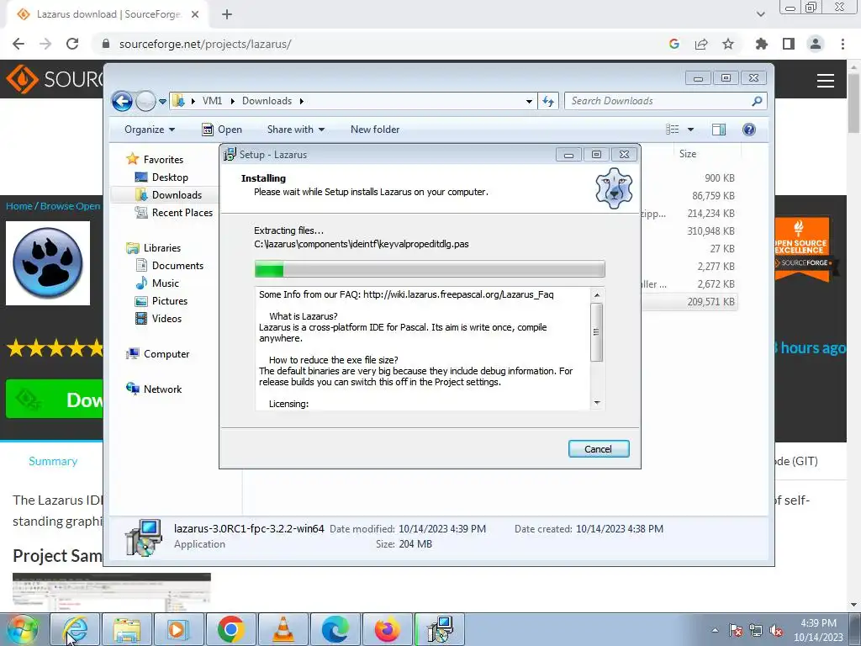
Task: Select VM1 in the address breadcrumb
Action: 212,101
